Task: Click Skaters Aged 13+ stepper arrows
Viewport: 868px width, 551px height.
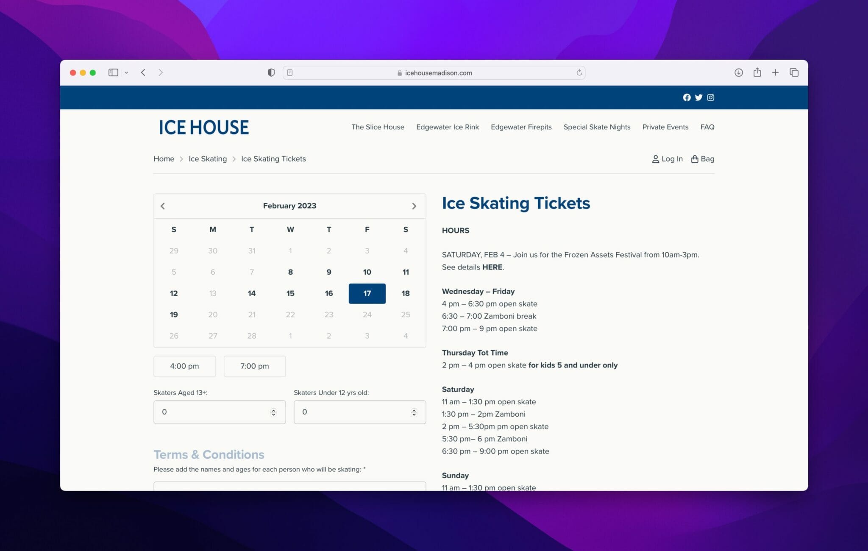Action: pos(273,412)
